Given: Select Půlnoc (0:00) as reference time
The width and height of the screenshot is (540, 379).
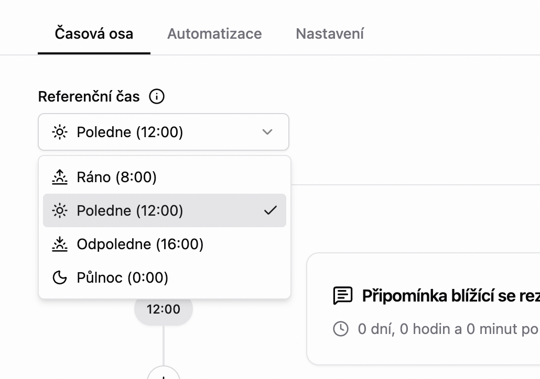Looking at the screenshot, I should 122,277.
